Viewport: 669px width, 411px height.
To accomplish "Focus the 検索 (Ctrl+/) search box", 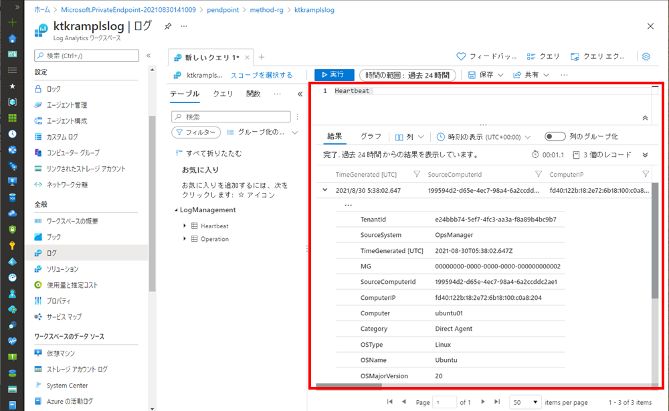I will (86, 56).
